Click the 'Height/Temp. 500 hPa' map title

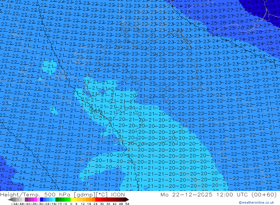pyautogui.click(x=35, y=194)
